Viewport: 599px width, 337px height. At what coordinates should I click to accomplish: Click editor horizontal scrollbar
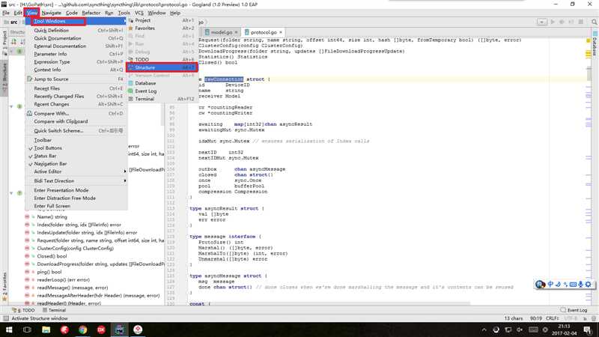point(329,303)
